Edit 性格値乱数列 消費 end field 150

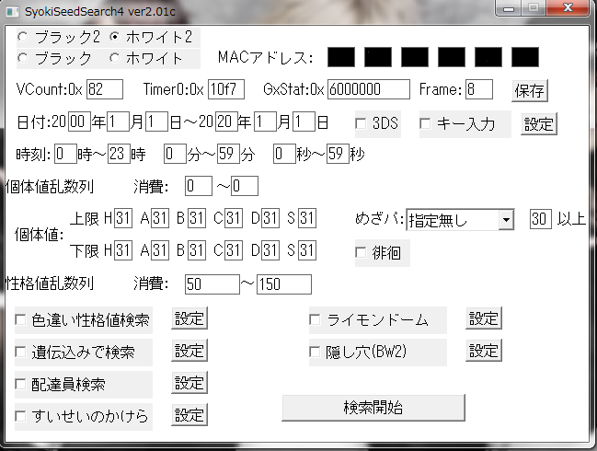pos(284,284)
